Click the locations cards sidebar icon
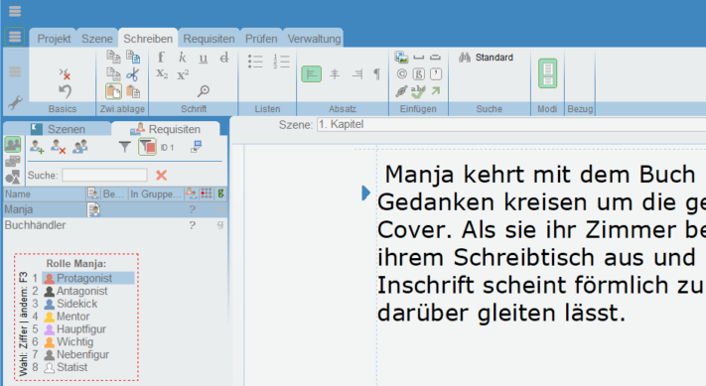706x386 pixels. pyautogui.click(x=13, y=161)
